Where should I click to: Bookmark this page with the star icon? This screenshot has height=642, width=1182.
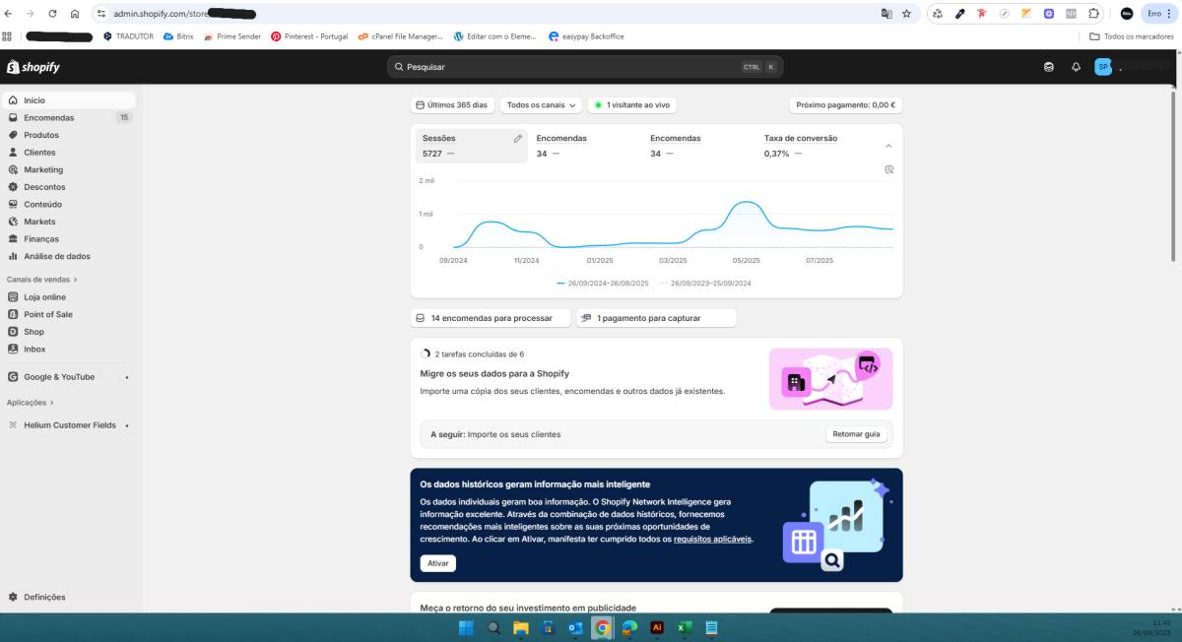906,14
